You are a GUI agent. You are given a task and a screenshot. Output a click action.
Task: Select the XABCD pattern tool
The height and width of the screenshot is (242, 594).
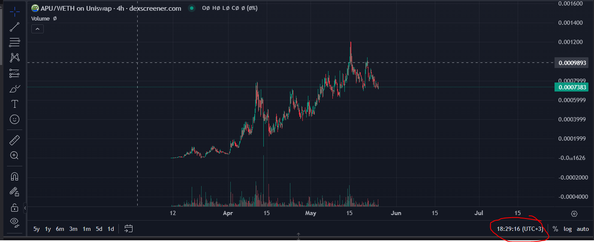(15, 57)
